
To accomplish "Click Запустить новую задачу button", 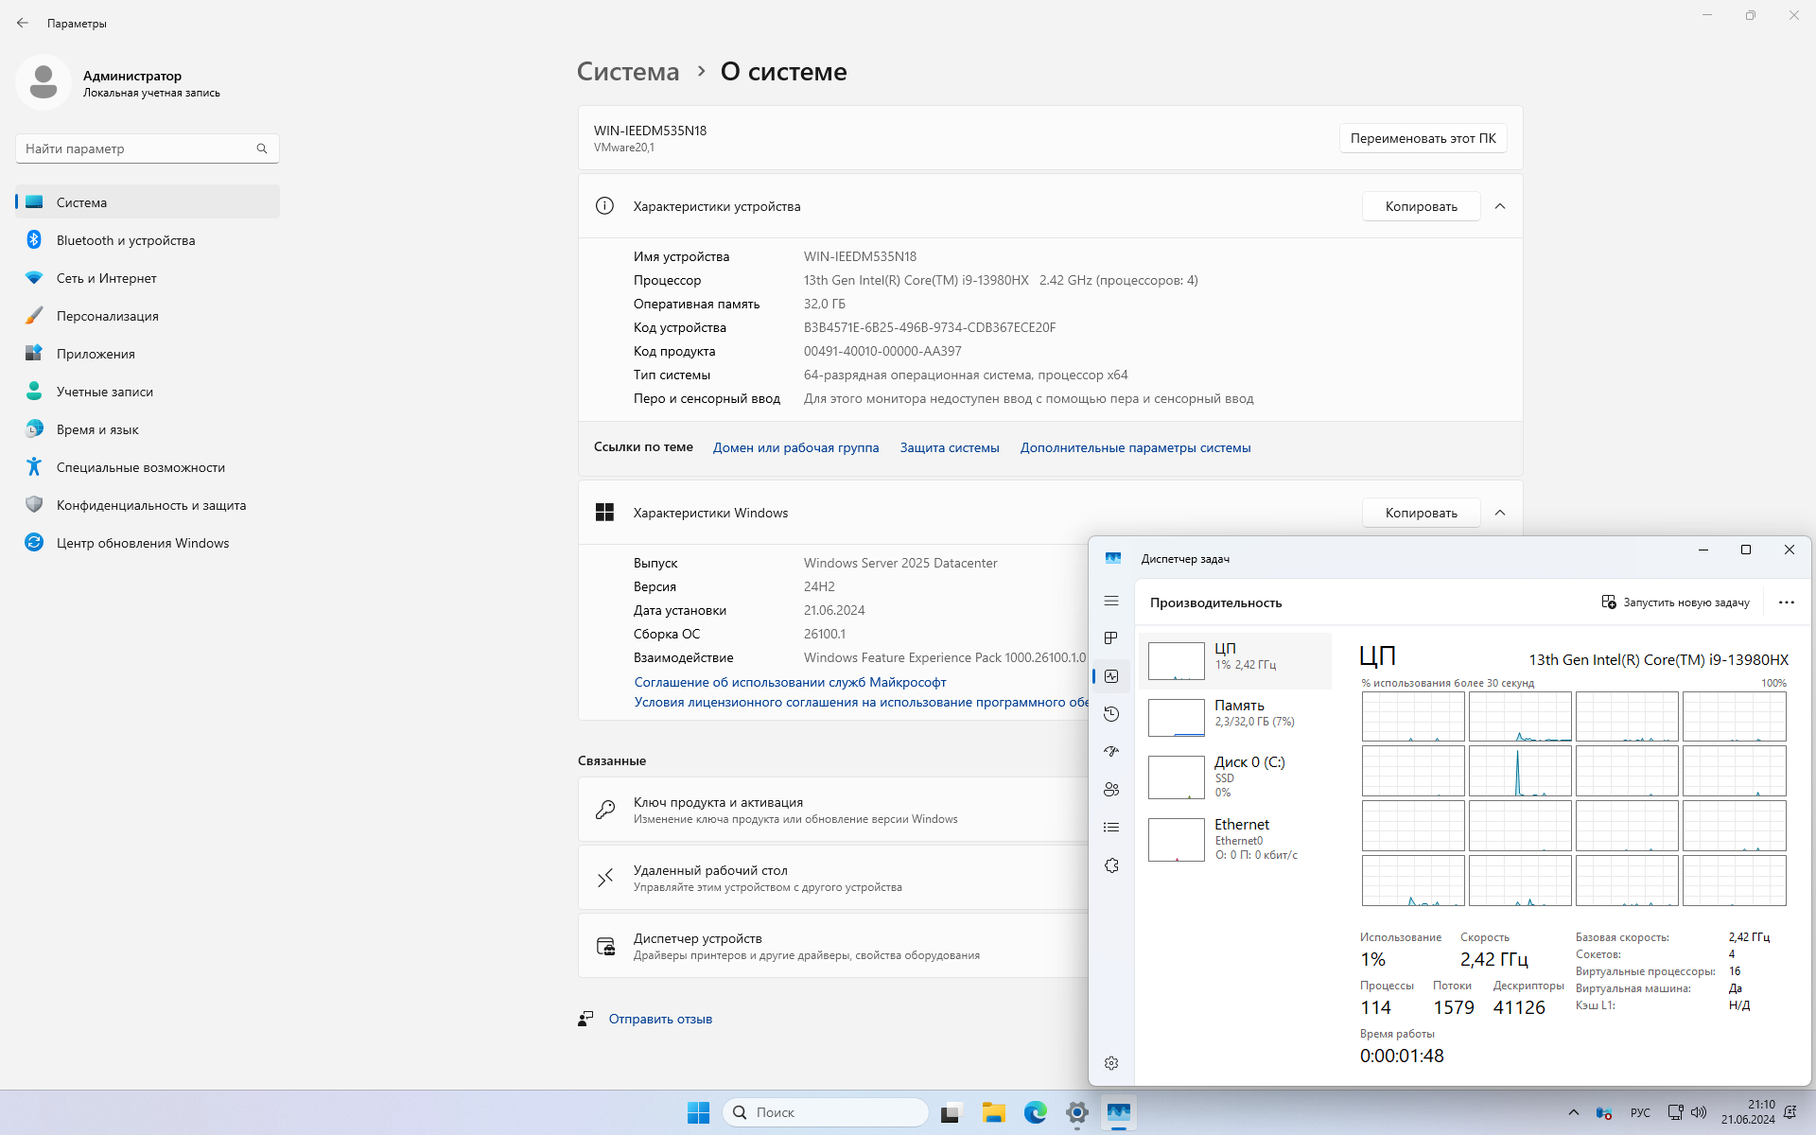I will (1675, 602).
